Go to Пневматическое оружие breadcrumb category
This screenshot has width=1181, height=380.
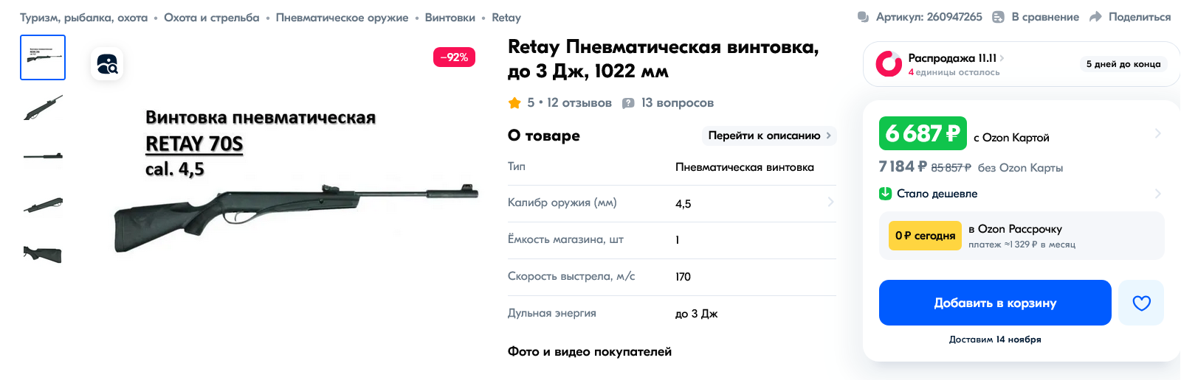click(x=342, y=18)
